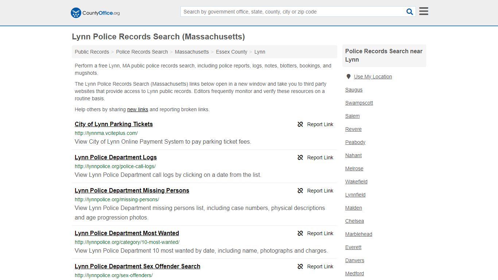The height and width of the screenshot is (280, 498).
Task: Select Wakefield from nearby list
Action: point(356,182)
